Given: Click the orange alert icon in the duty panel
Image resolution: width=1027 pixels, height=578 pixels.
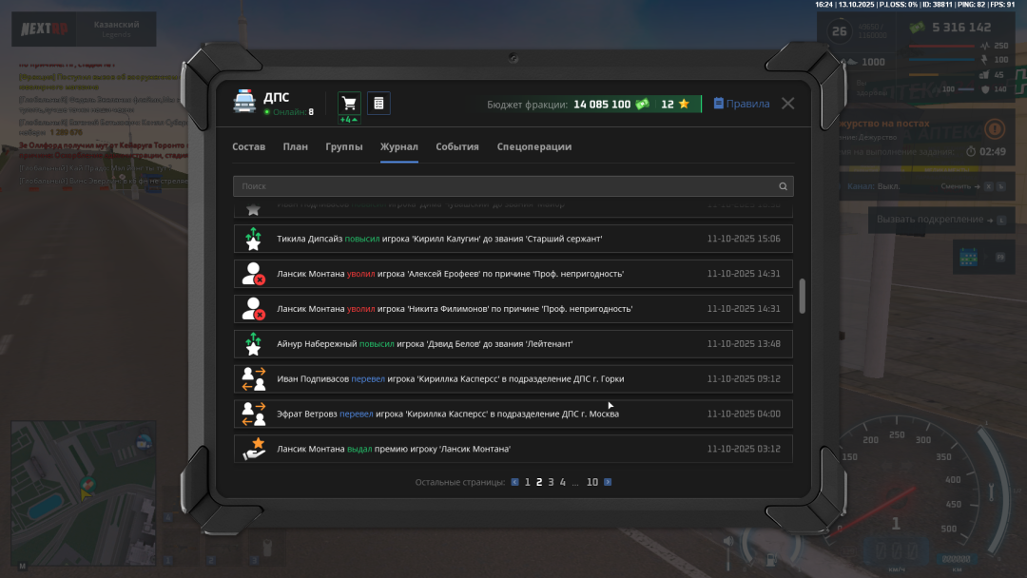Looking at the screenshot, I should click(x=994, y=128).
